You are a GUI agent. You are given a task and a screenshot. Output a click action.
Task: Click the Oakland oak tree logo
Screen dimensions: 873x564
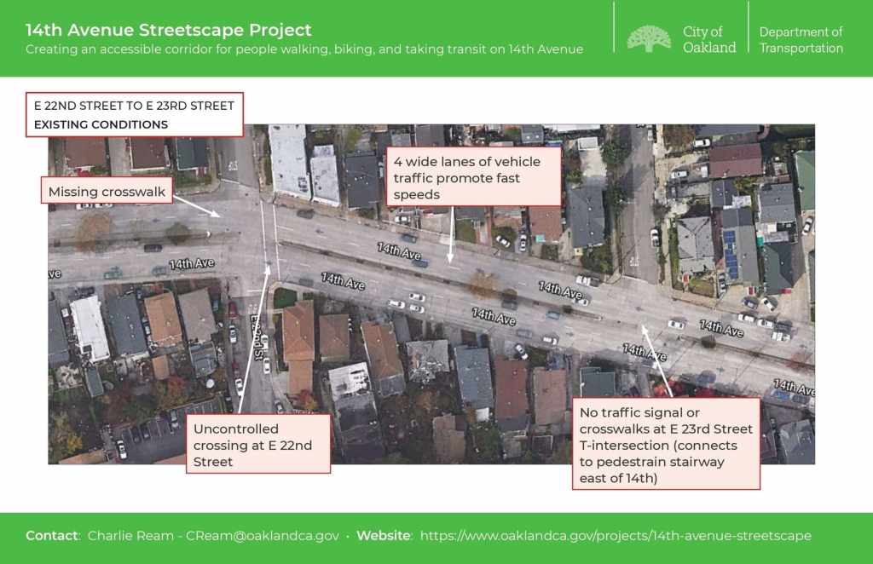648,38
